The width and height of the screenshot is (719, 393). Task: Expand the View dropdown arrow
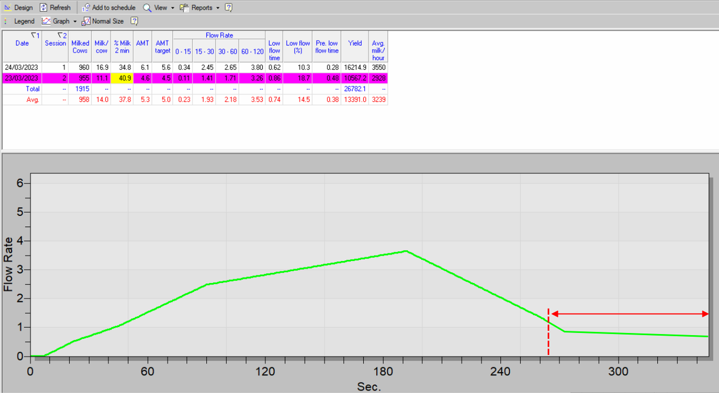[172, 8]
